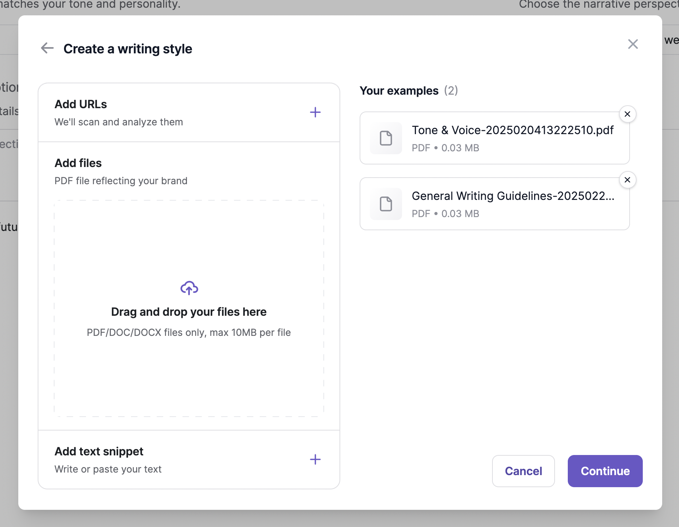This screenshot has width=679, height=527.
Task: Click the plus icon to add text snippet
Action: pos(315,459)
